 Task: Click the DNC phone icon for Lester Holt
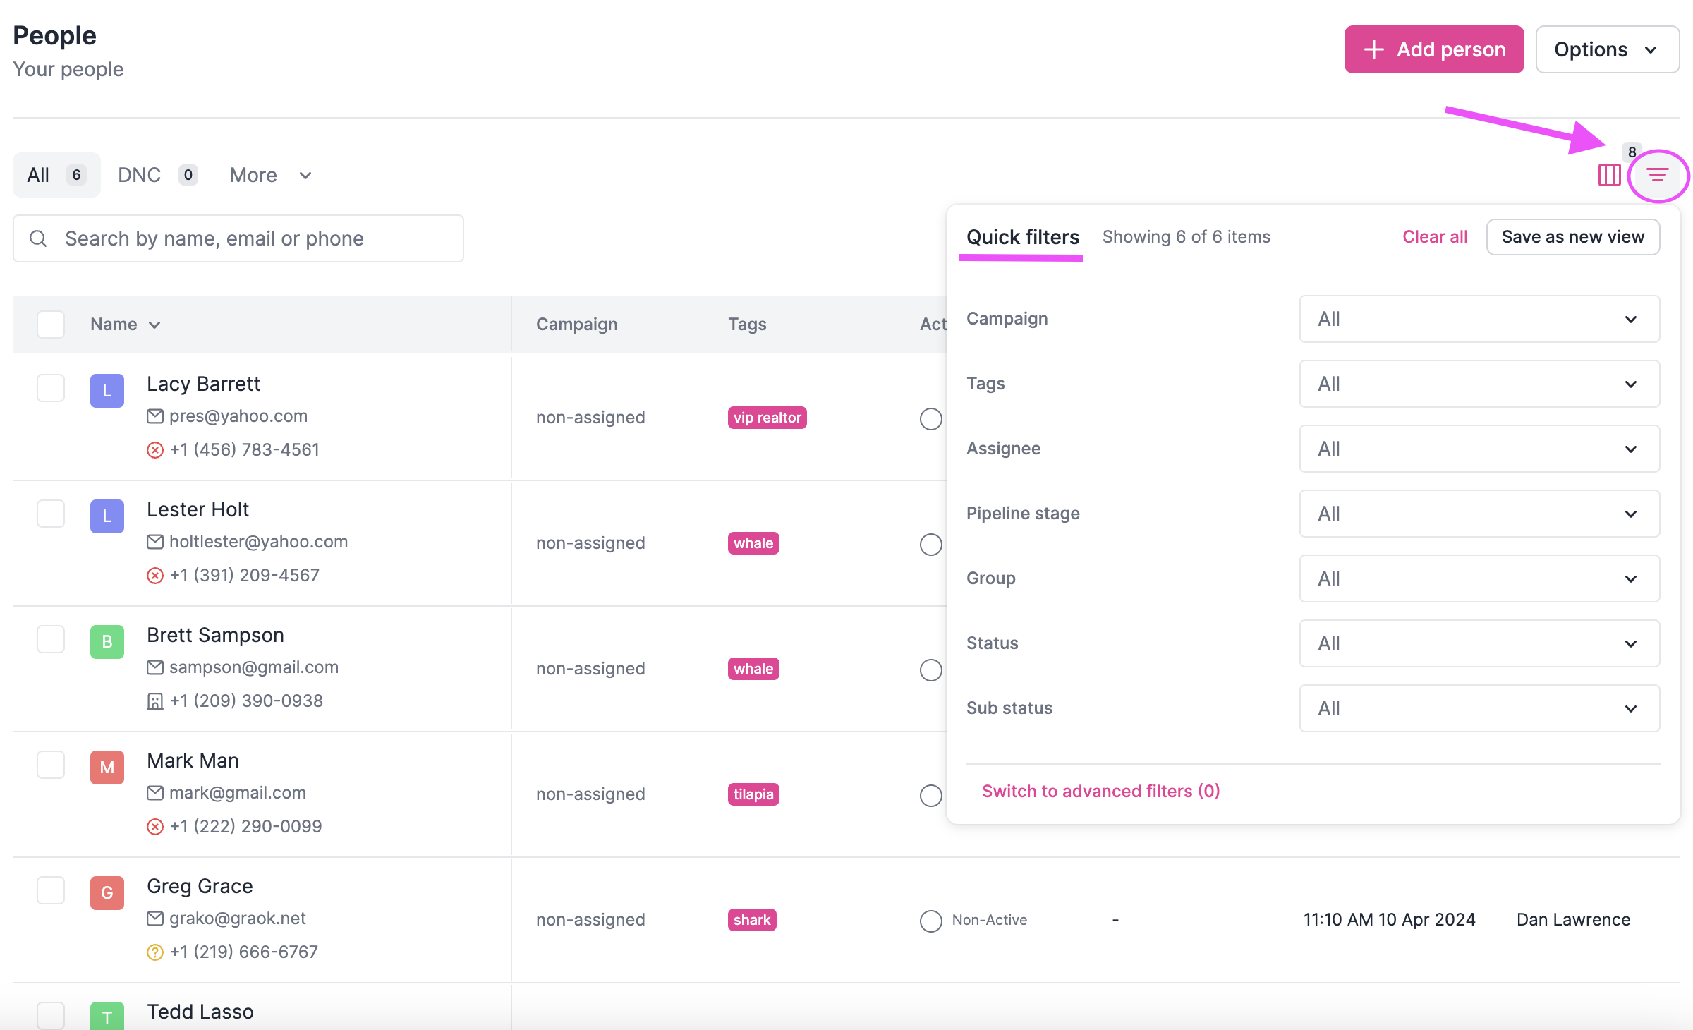coord(155,575)
